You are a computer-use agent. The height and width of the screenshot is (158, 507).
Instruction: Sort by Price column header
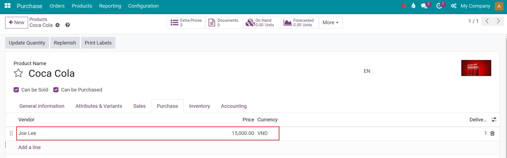point(248,120)
